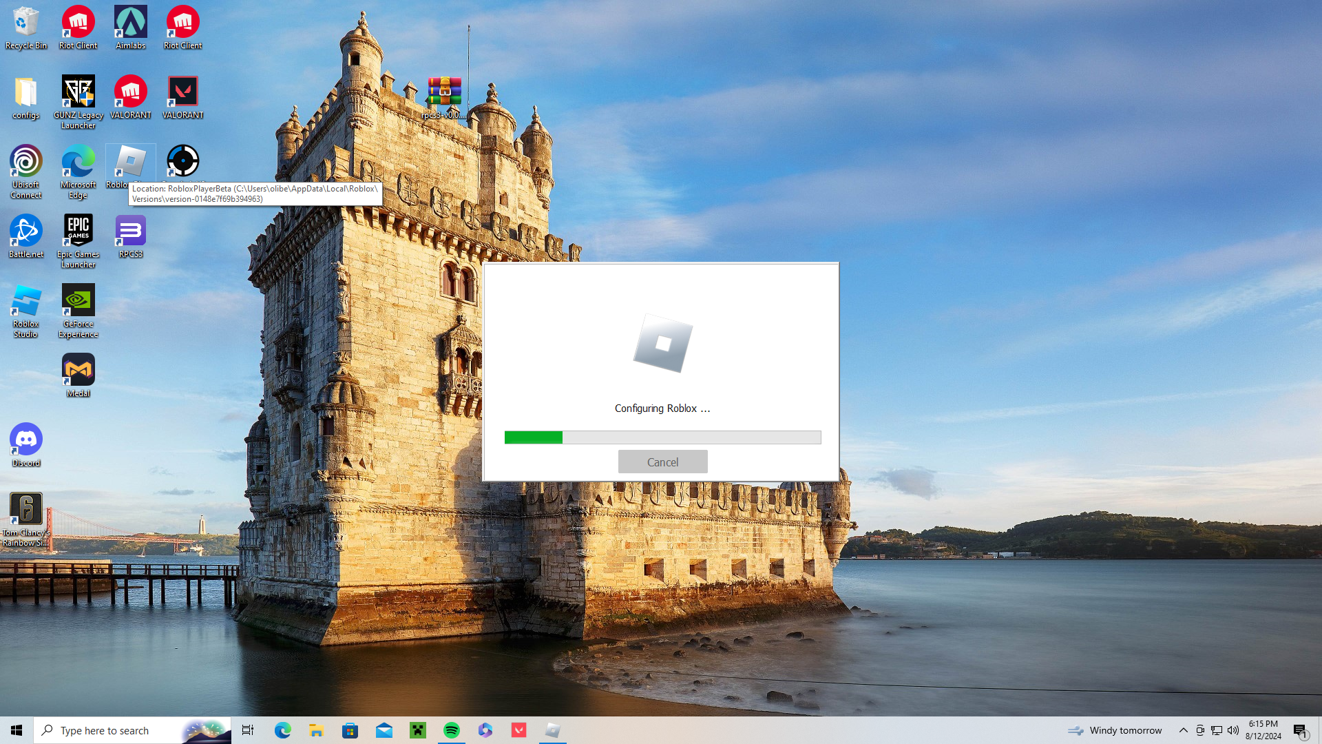Open Minecraft from the taskbar

pyautogui.click(x=418, y=730)
